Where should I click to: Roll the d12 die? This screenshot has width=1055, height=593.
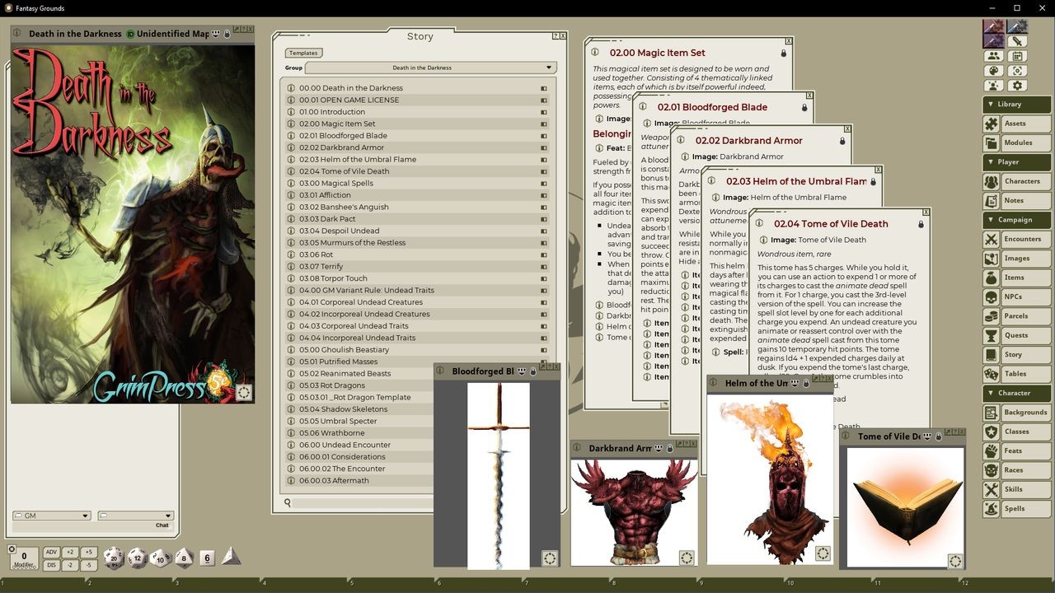(x=136, y=558)
